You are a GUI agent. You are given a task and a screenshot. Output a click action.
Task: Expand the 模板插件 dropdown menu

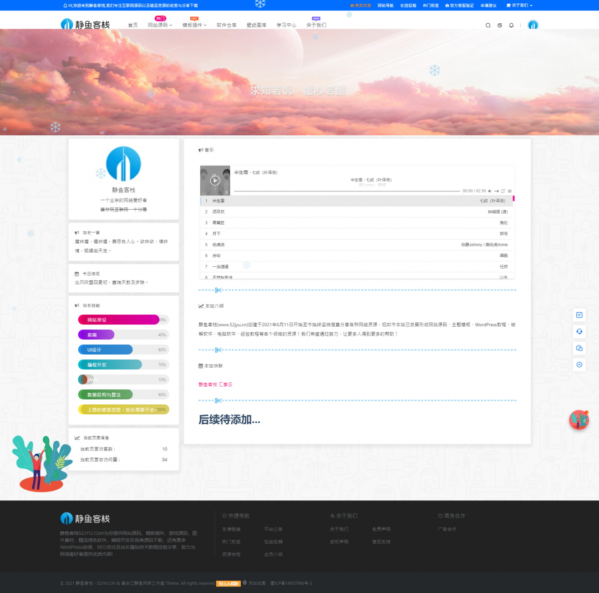[194, 25]
